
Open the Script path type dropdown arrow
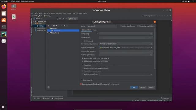[x=97, y=34]
